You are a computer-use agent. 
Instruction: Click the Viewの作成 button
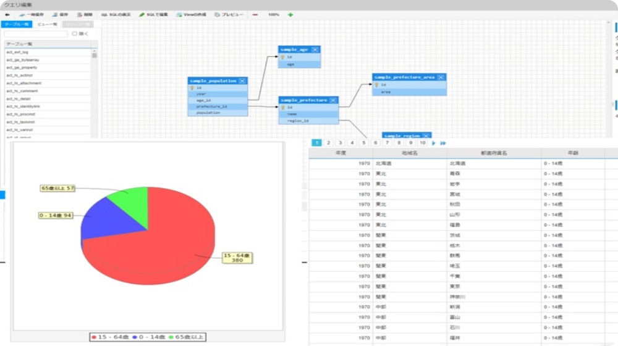coord(191,15)
